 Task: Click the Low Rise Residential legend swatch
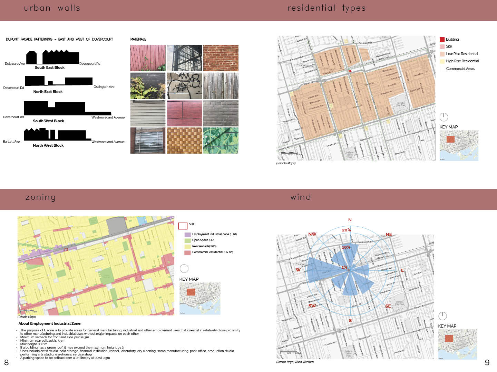pos(442,54)
